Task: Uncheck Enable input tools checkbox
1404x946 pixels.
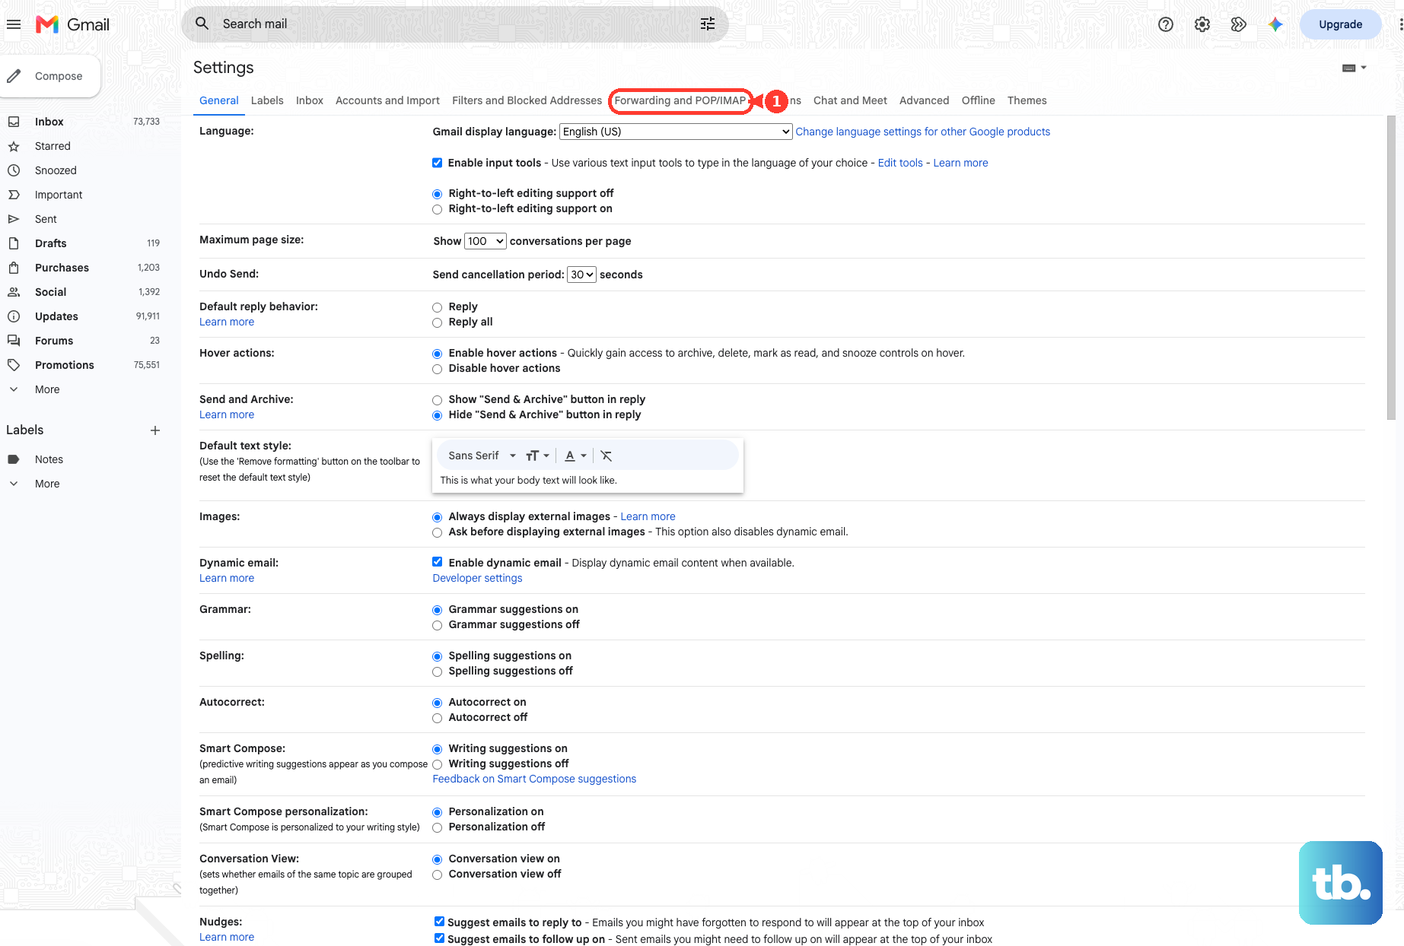Action: coord(438,163)
